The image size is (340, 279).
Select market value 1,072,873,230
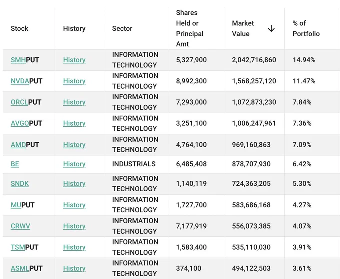254,102
